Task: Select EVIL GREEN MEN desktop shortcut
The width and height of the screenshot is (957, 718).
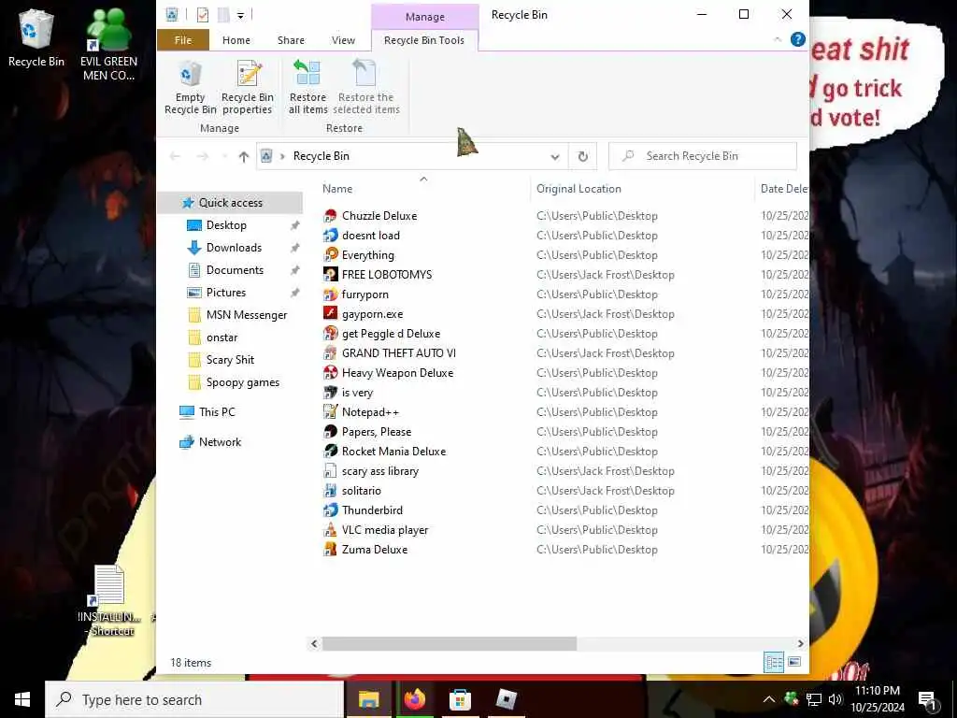Action: [108, 44]
